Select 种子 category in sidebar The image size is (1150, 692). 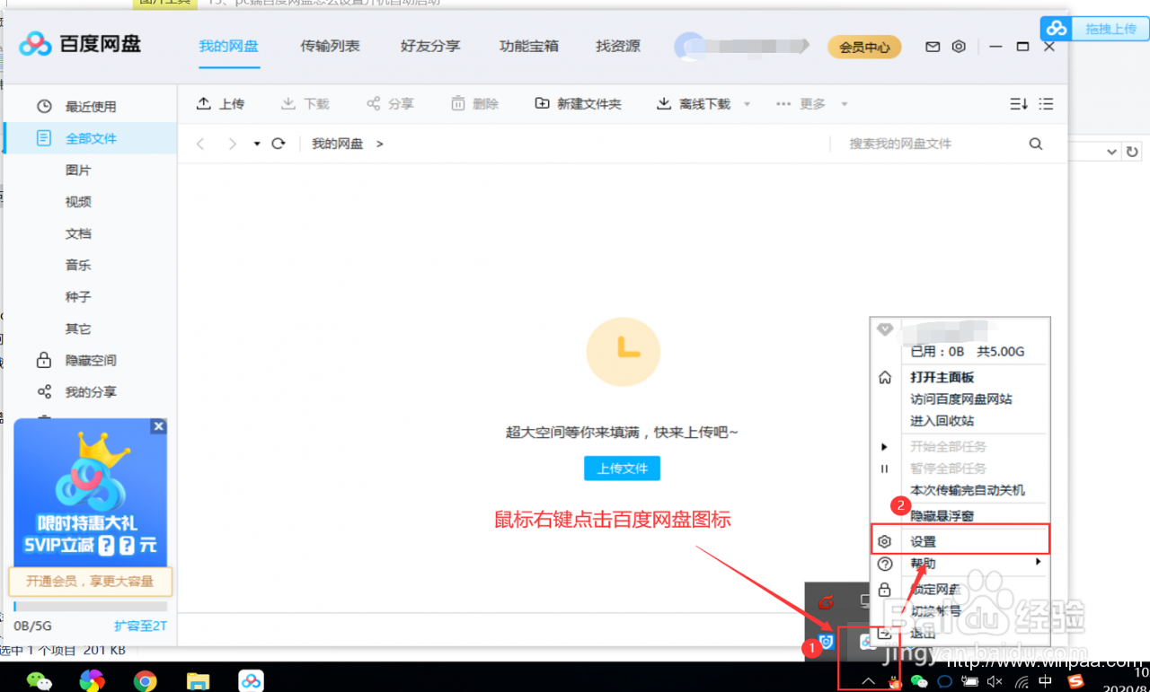pyautogui.click(x=78, y=297)
